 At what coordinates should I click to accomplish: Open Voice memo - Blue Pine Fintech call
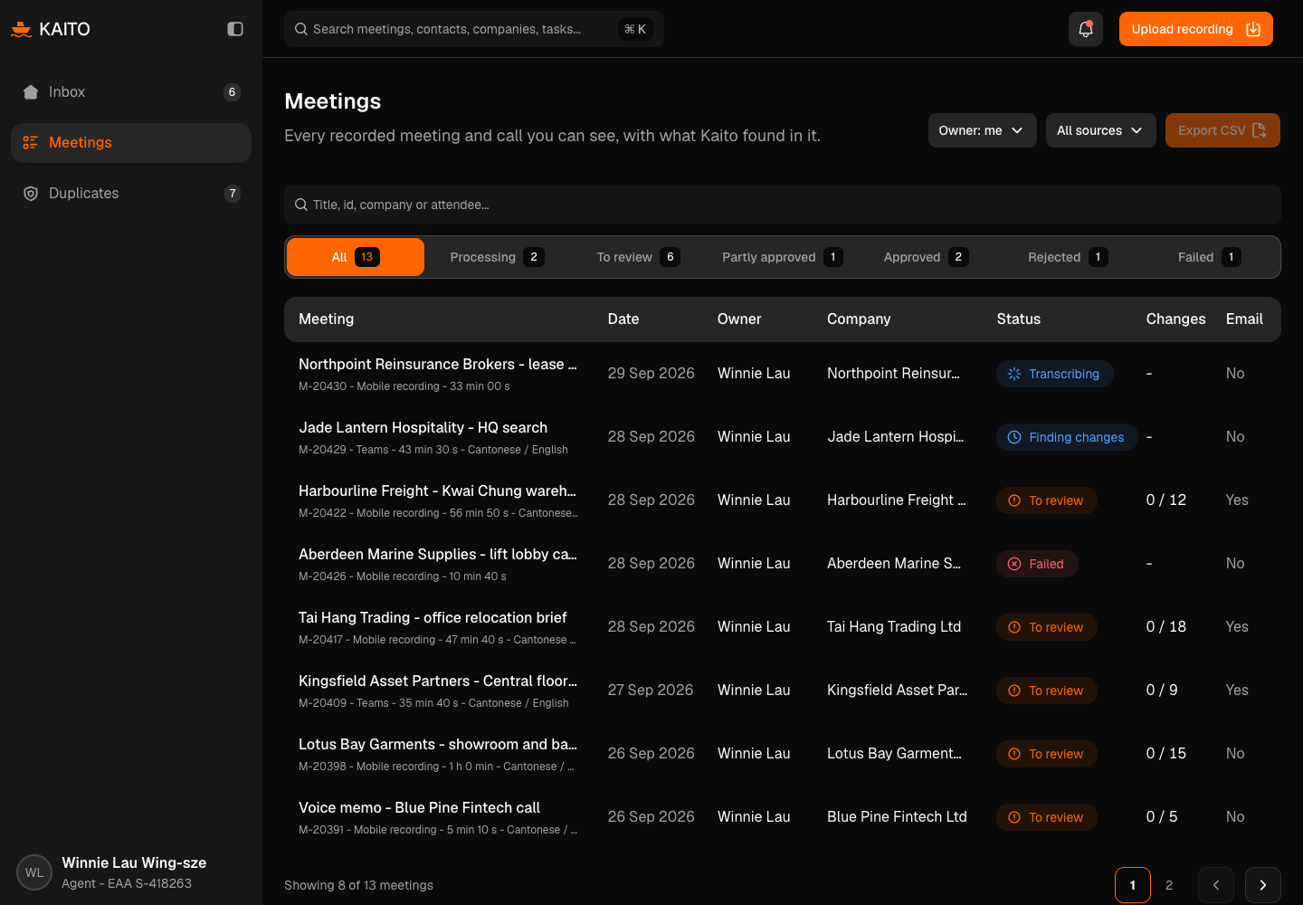(783, 817)
